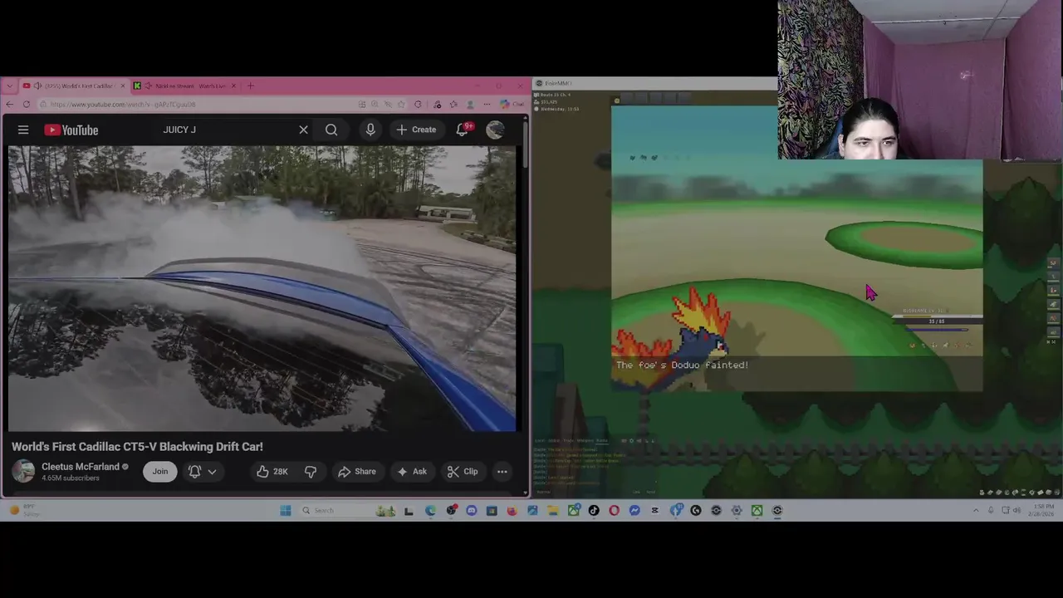Image resolution: width=1063 pixels, height=598 pixels.
Task: Open the Windows Start button
Action: point(285,511)
